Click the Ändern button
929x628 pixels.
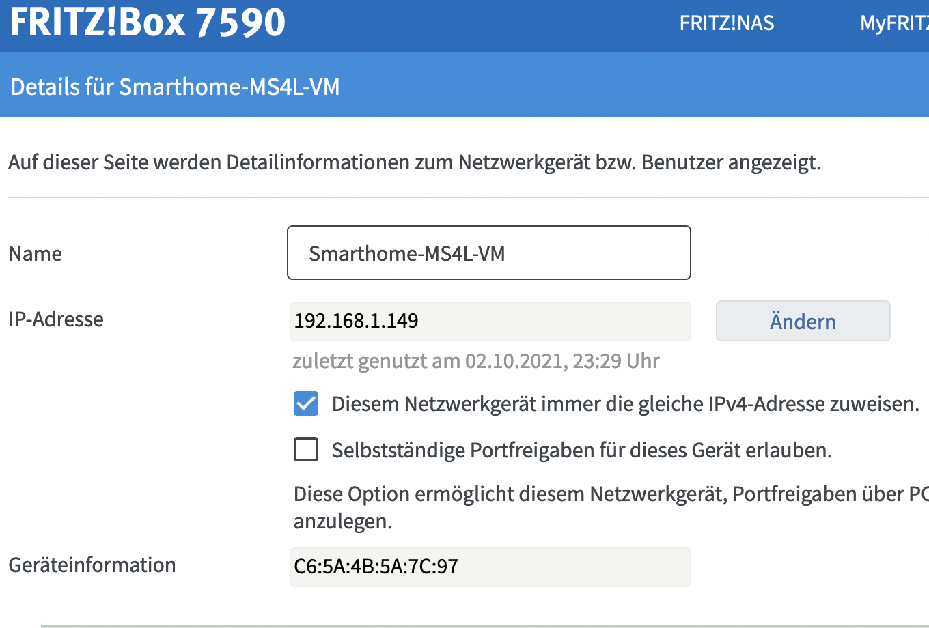pyautogui.click(x=803, y=321)
